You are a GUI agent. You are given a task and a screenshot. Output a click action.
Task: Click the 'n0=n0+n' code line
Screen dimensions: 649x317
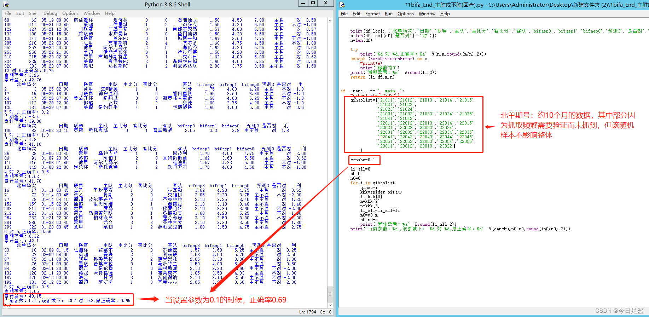point(369,220)
